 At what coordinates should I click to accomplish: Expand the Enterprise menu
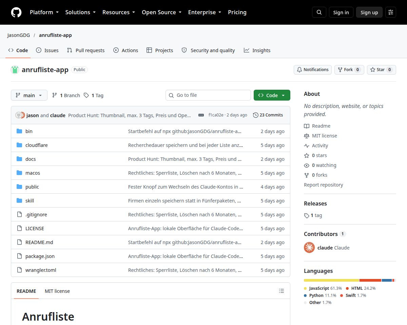point(205,12)
